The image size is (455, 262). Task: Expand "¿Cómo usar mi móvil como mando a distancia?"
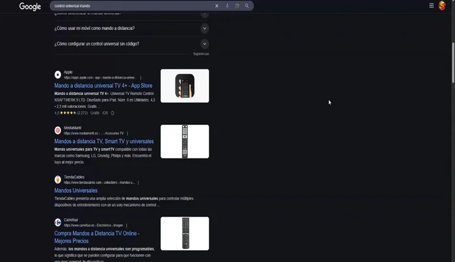tap(205, 28)
